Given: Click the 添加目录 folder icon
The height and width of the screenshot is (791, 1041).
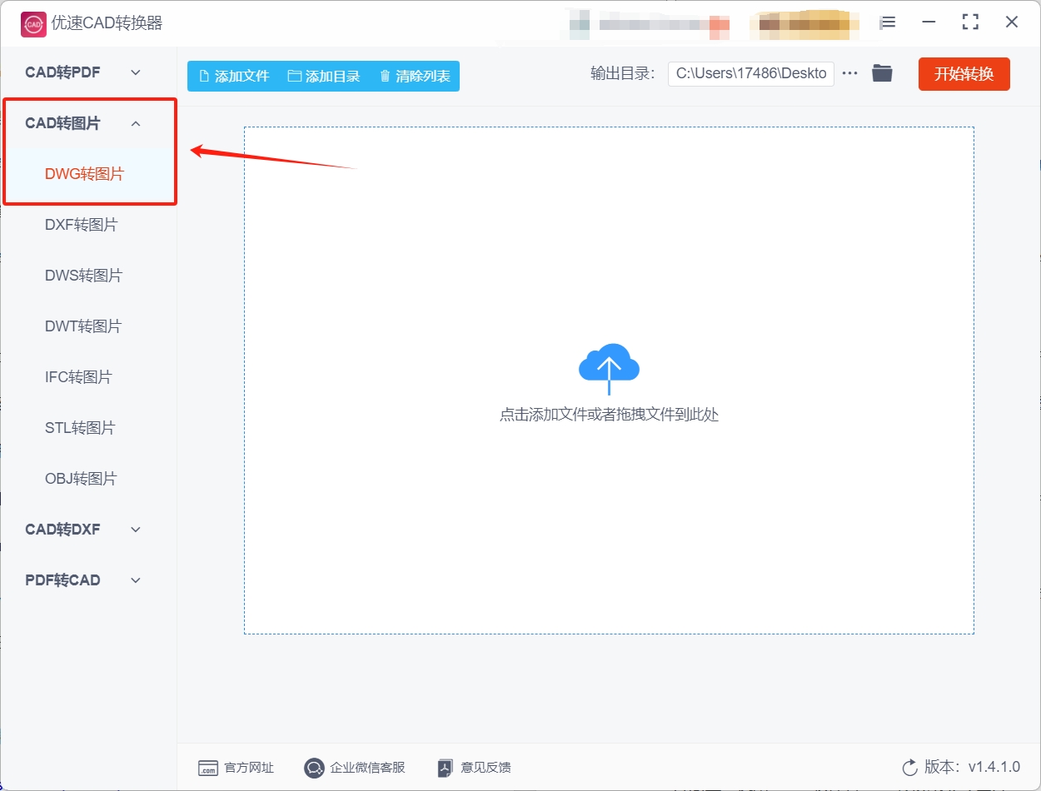Looking at the screenshot, I should [x=293, y=75].
